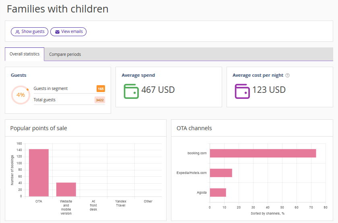Click the Agoda channel bar
Viewport: 338px width, 223px height.
(218, 192)
